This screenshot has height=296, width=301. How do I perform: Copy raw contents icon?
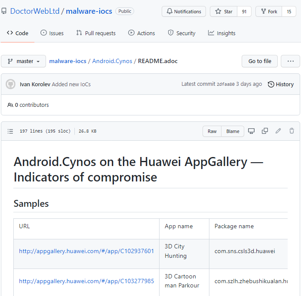[265, 131]
